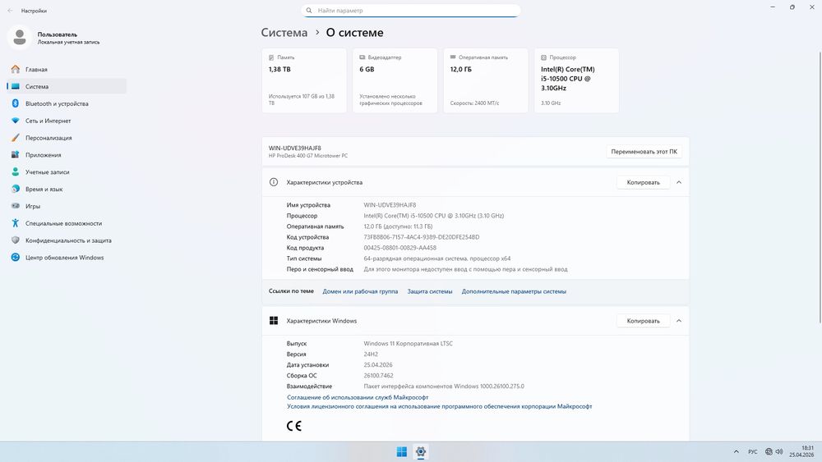Viewport: 822px width, 462px height.
Task: Click Windows logo beside Характеристики Windows
Action: pos(274,321)
